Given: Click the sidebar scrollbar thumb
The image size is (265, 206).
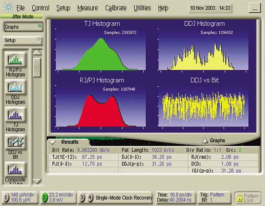Looking at the screenshot, I should coord(37,67).
